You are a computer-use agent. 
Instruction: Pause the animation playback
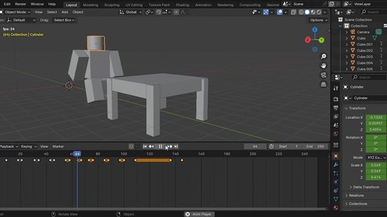click(x=160, y=146)
